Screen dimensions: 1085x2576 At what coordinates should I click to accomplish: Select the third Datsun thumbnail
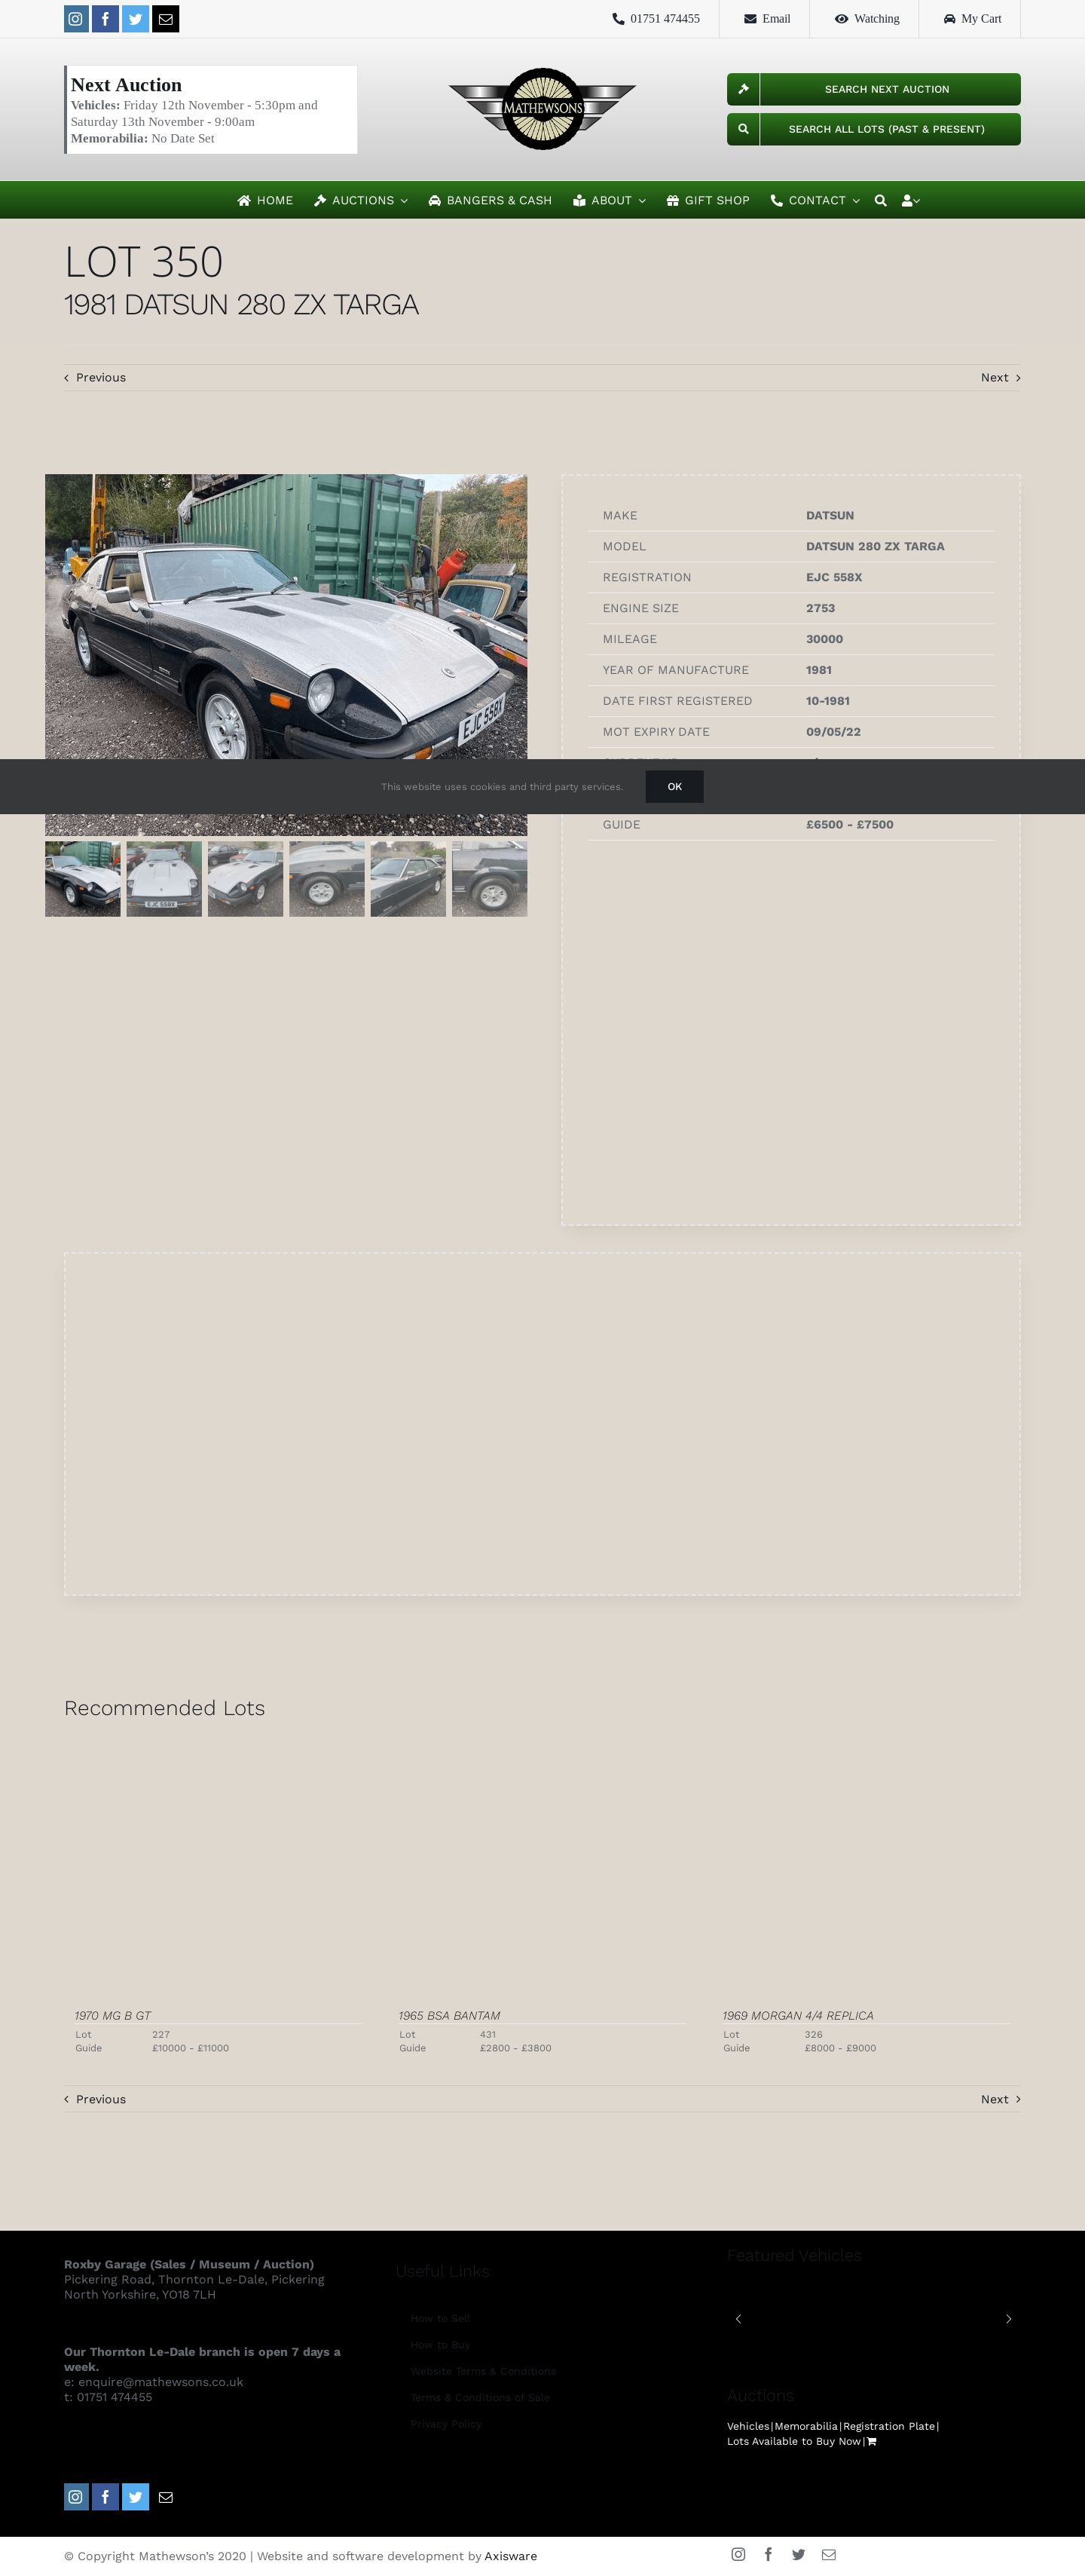(x=246, y=878)
